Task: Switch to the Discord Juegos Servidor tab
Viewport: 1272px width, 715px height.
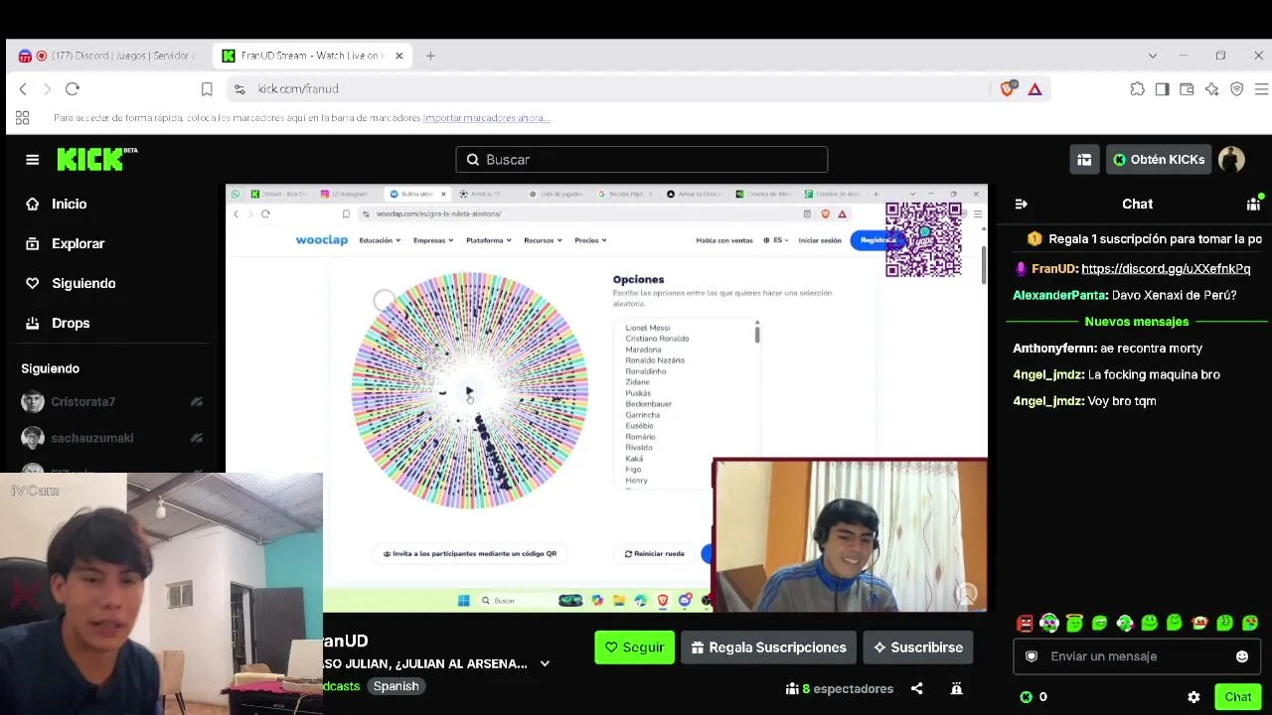Action: pos(109,56)
